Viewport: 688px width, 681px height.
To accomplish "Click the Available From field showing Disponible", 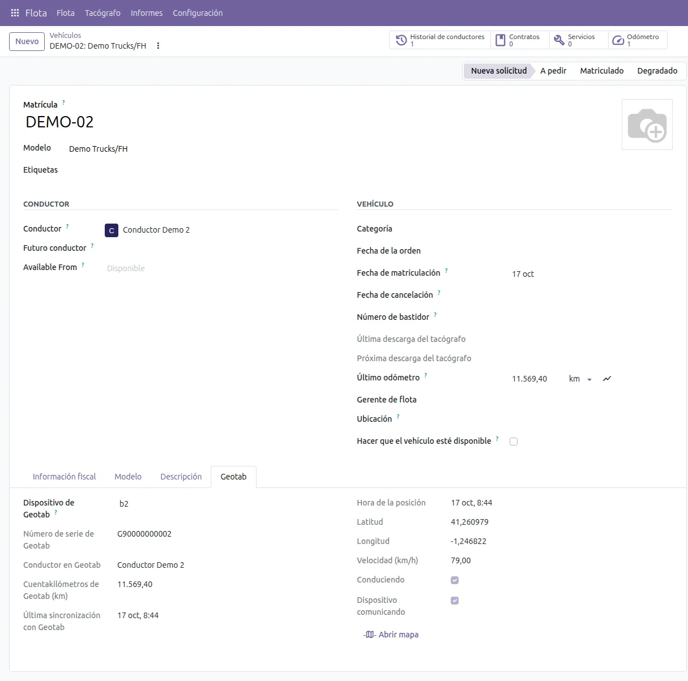I will [x=222, y=268].
